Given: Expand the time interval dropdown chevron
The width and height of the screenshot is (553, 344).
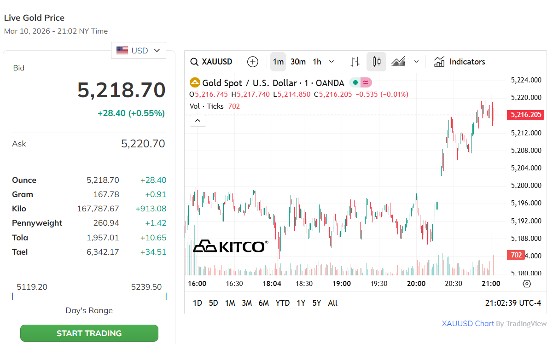Looking at the screenshot, I should (x=332, y=62).
